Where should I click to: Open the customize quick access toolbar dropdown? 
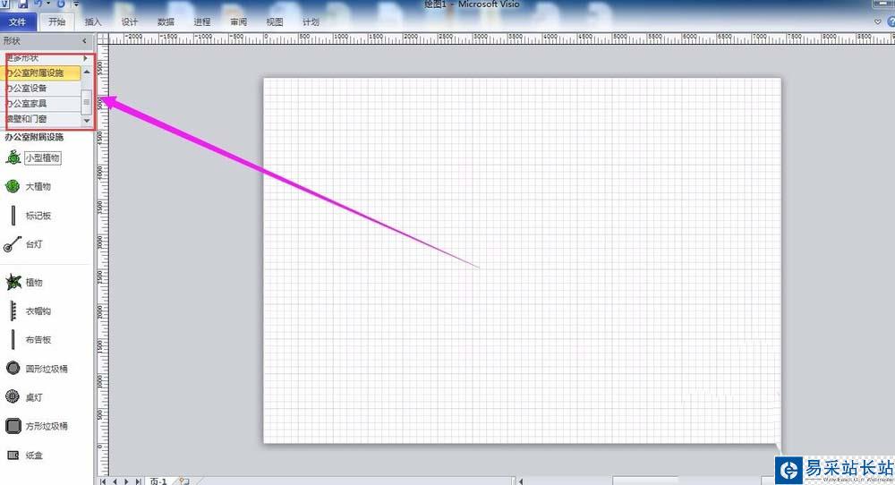coord(76,4)
